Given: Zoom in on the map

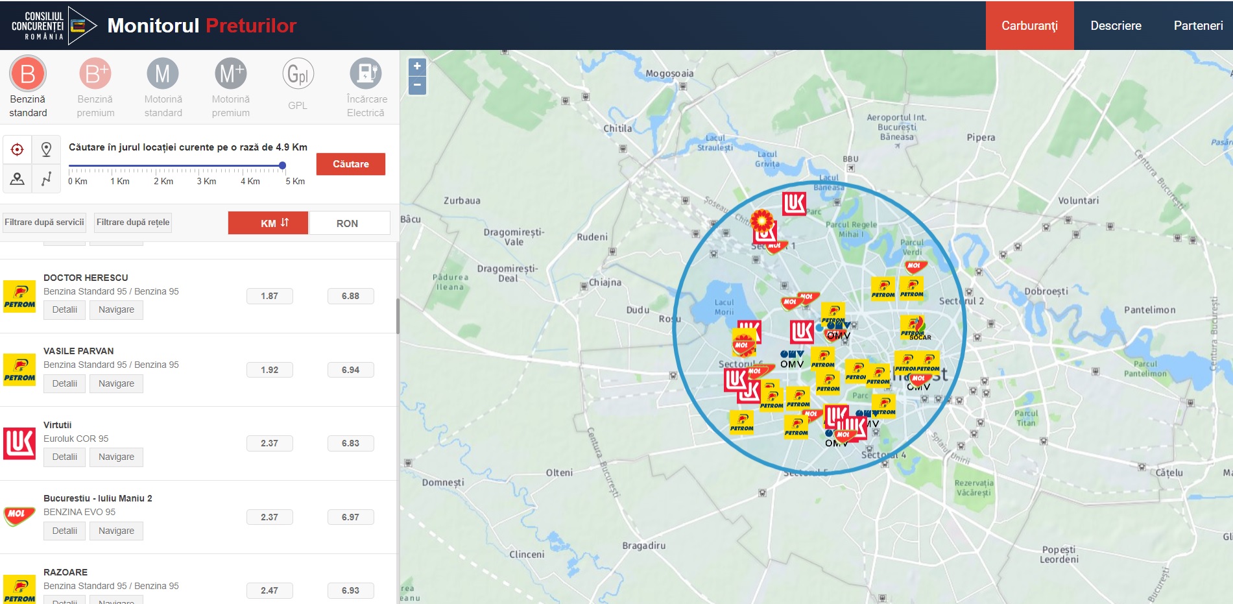Looking at the screenshot, I should 417,66.
